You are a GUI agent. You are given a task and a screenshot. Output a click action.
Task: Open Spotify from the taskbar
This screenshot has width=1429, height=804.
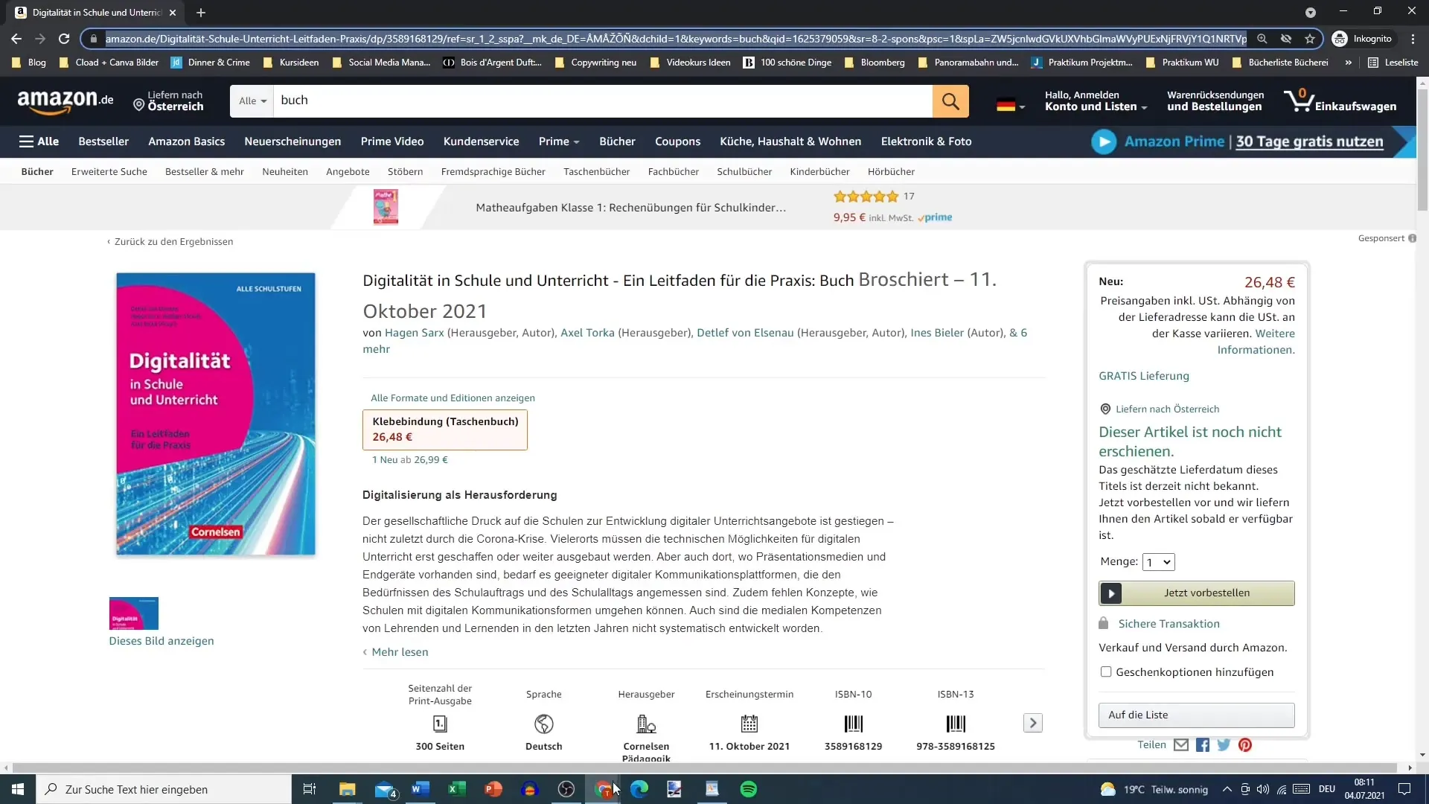(749, 789)
